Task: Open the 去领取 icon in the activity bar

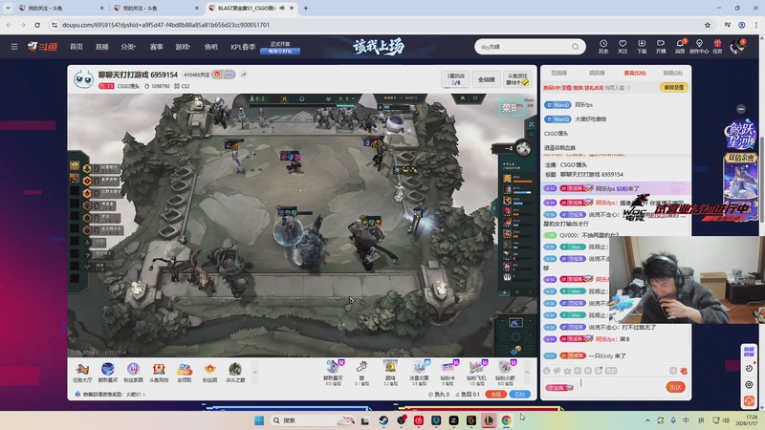Action: pyautogui.click(x=184, y=373)
